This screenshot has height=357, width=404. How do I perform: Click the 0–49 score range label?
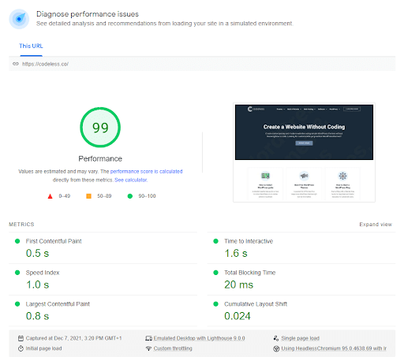(x=65, y=196)
